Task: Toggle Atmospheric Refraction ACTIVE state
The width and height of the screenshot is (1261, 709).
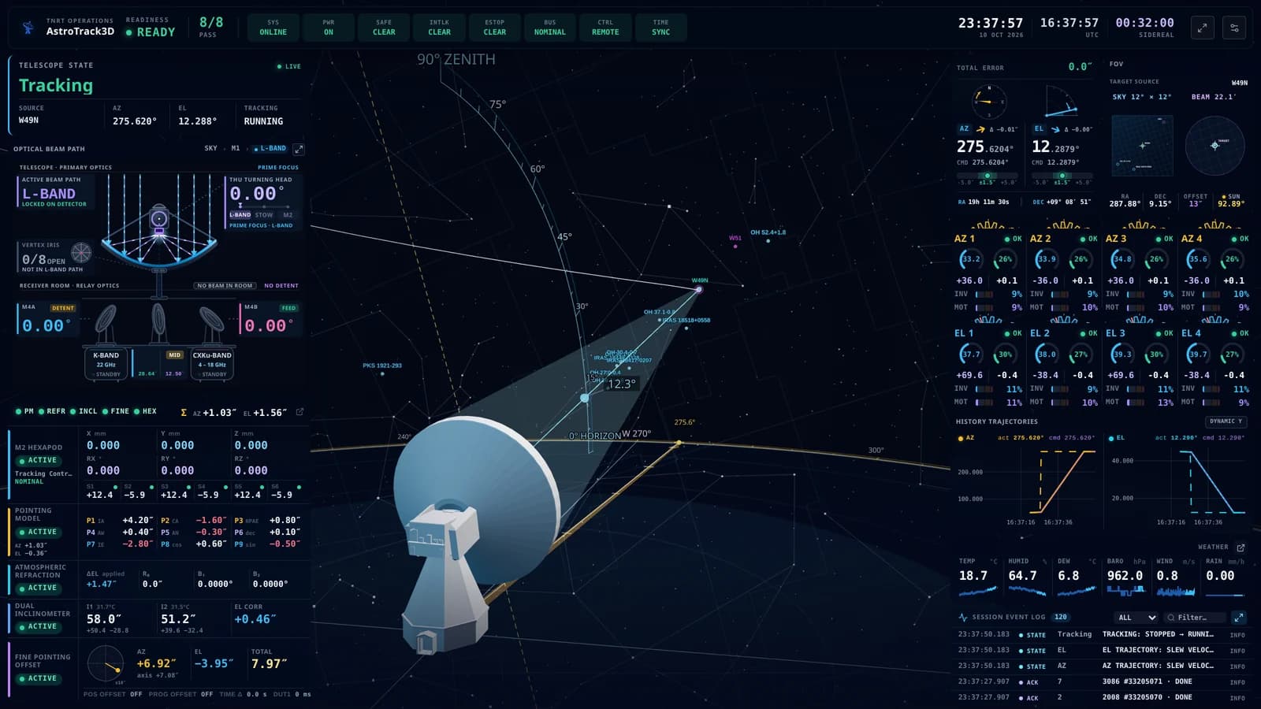Action: click(x=39, y=588)
